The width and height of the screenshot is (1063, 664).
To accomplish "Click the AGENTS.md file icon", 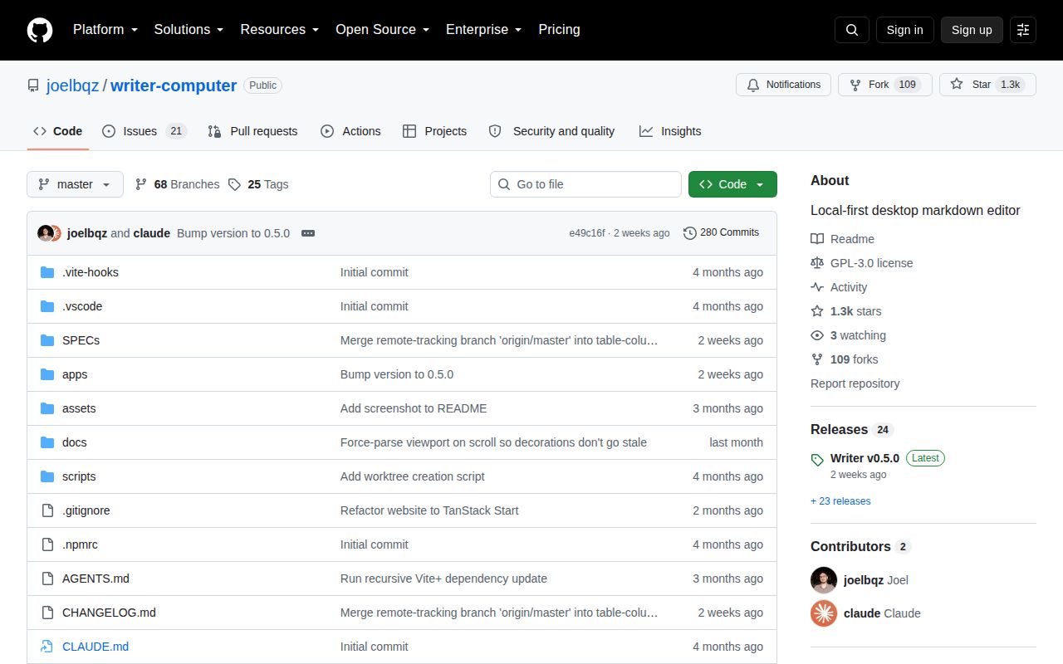I will pyautogui.click(x=47, y=579).
